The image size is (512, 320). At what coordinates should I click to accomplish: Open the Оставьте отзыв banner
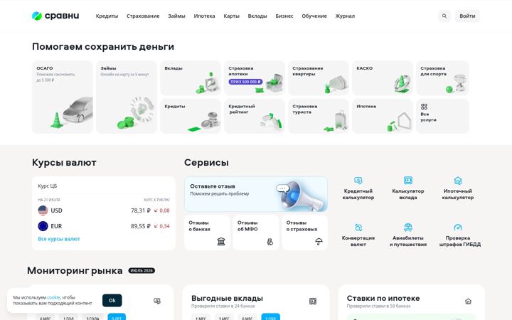point(256,194)
